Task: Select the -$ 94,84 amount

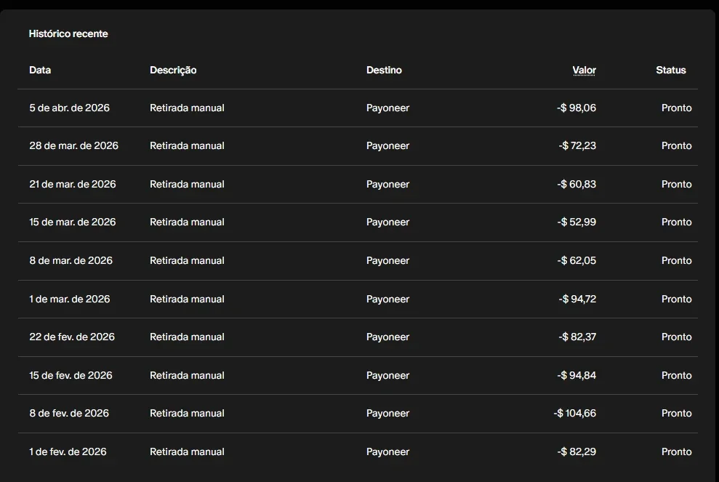Action: 577,375
